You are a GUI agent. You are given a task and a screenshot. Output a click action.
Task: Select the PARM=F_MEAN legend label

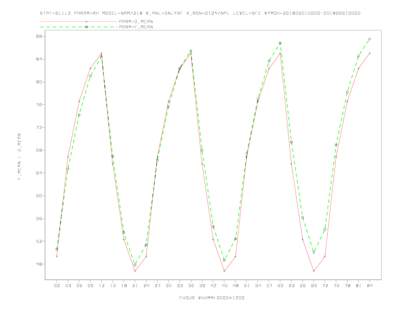(136, 27)
